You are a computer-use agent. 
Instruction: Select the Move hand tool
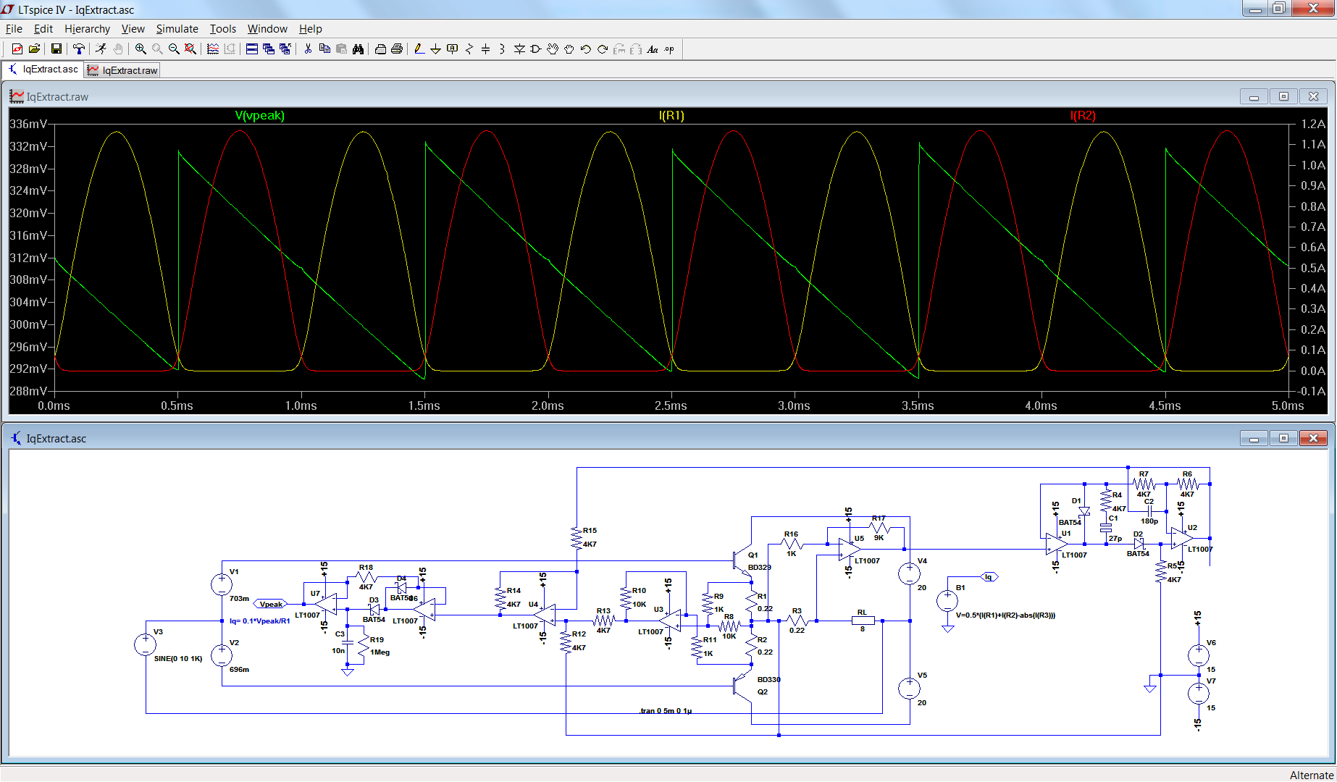tap(553, 49)
